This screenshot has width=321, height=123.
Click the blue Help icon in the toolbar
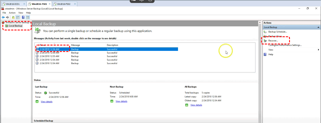(23, 17)
